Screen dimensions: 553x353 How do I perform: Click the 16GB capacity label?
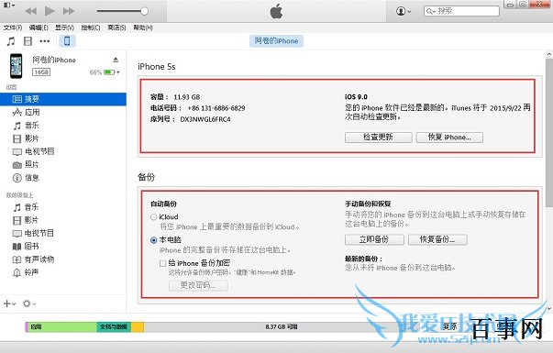click(41, 72)
